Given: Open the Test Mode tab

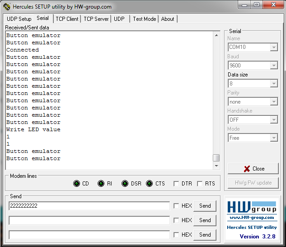Looking at the screenshot, I should tap(145, 19).
